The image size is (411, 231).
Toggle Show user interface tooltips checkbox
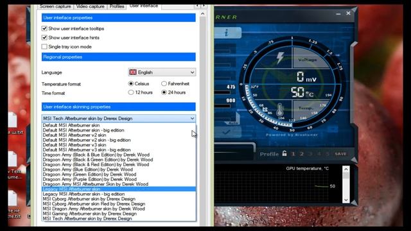pyautogui.click(x=44, y=28)
